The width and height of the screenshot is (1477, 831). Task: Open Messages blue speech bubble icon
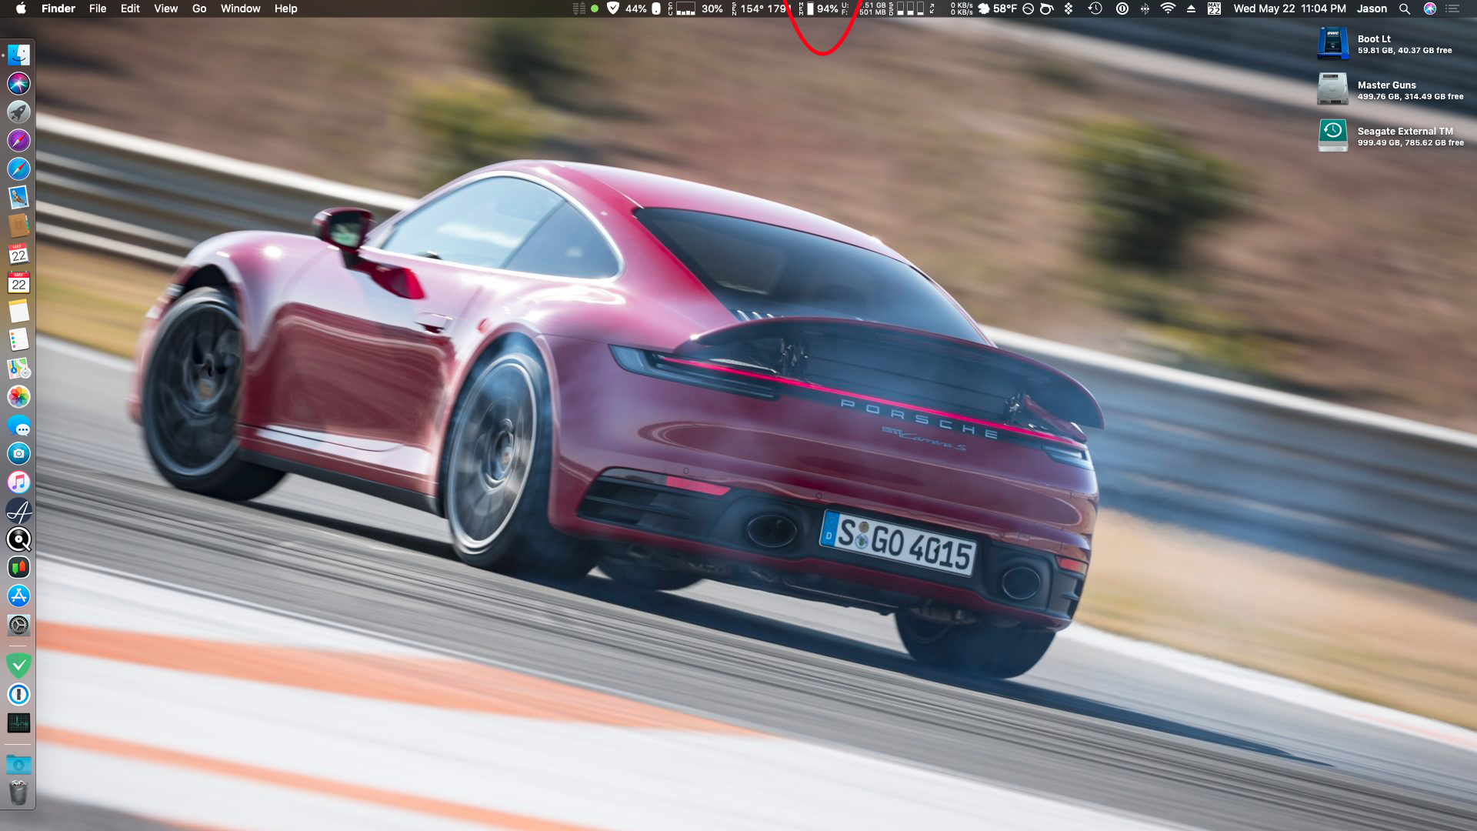tap(18, 425)
